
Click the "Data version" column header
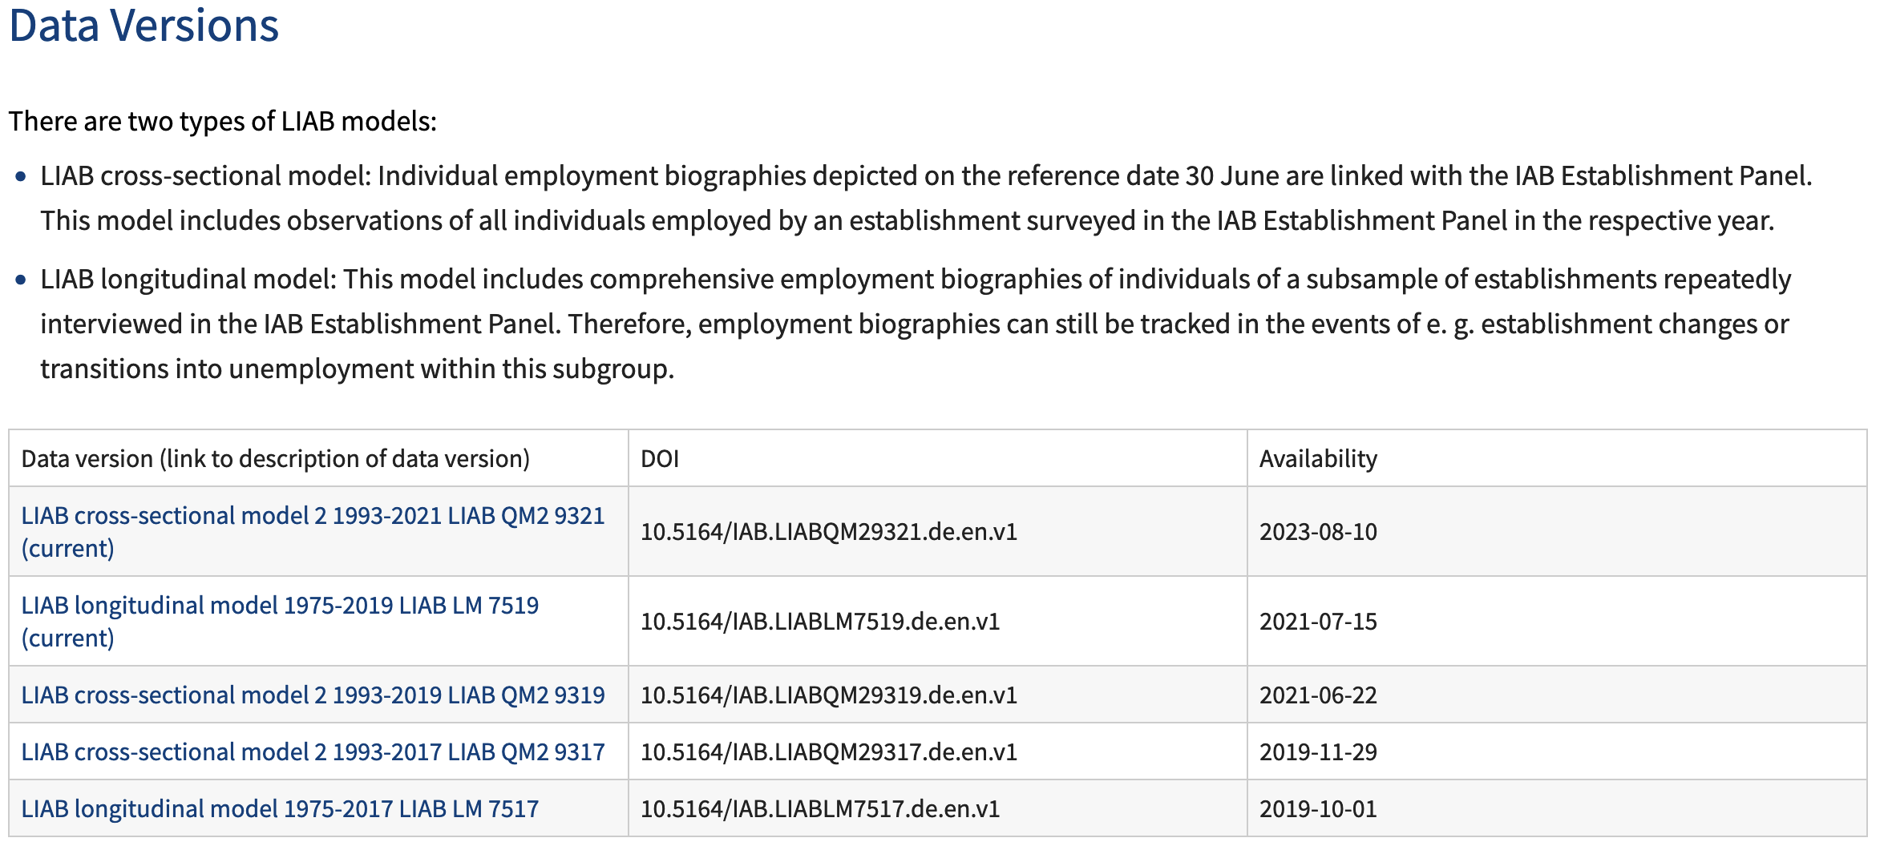click(x=275, y=459)
